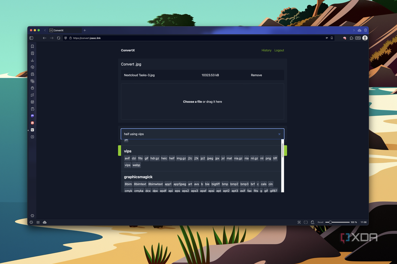Click the graphicsmagick section heading
Viewport: 397px width, 264px height.
coord(138,177)
